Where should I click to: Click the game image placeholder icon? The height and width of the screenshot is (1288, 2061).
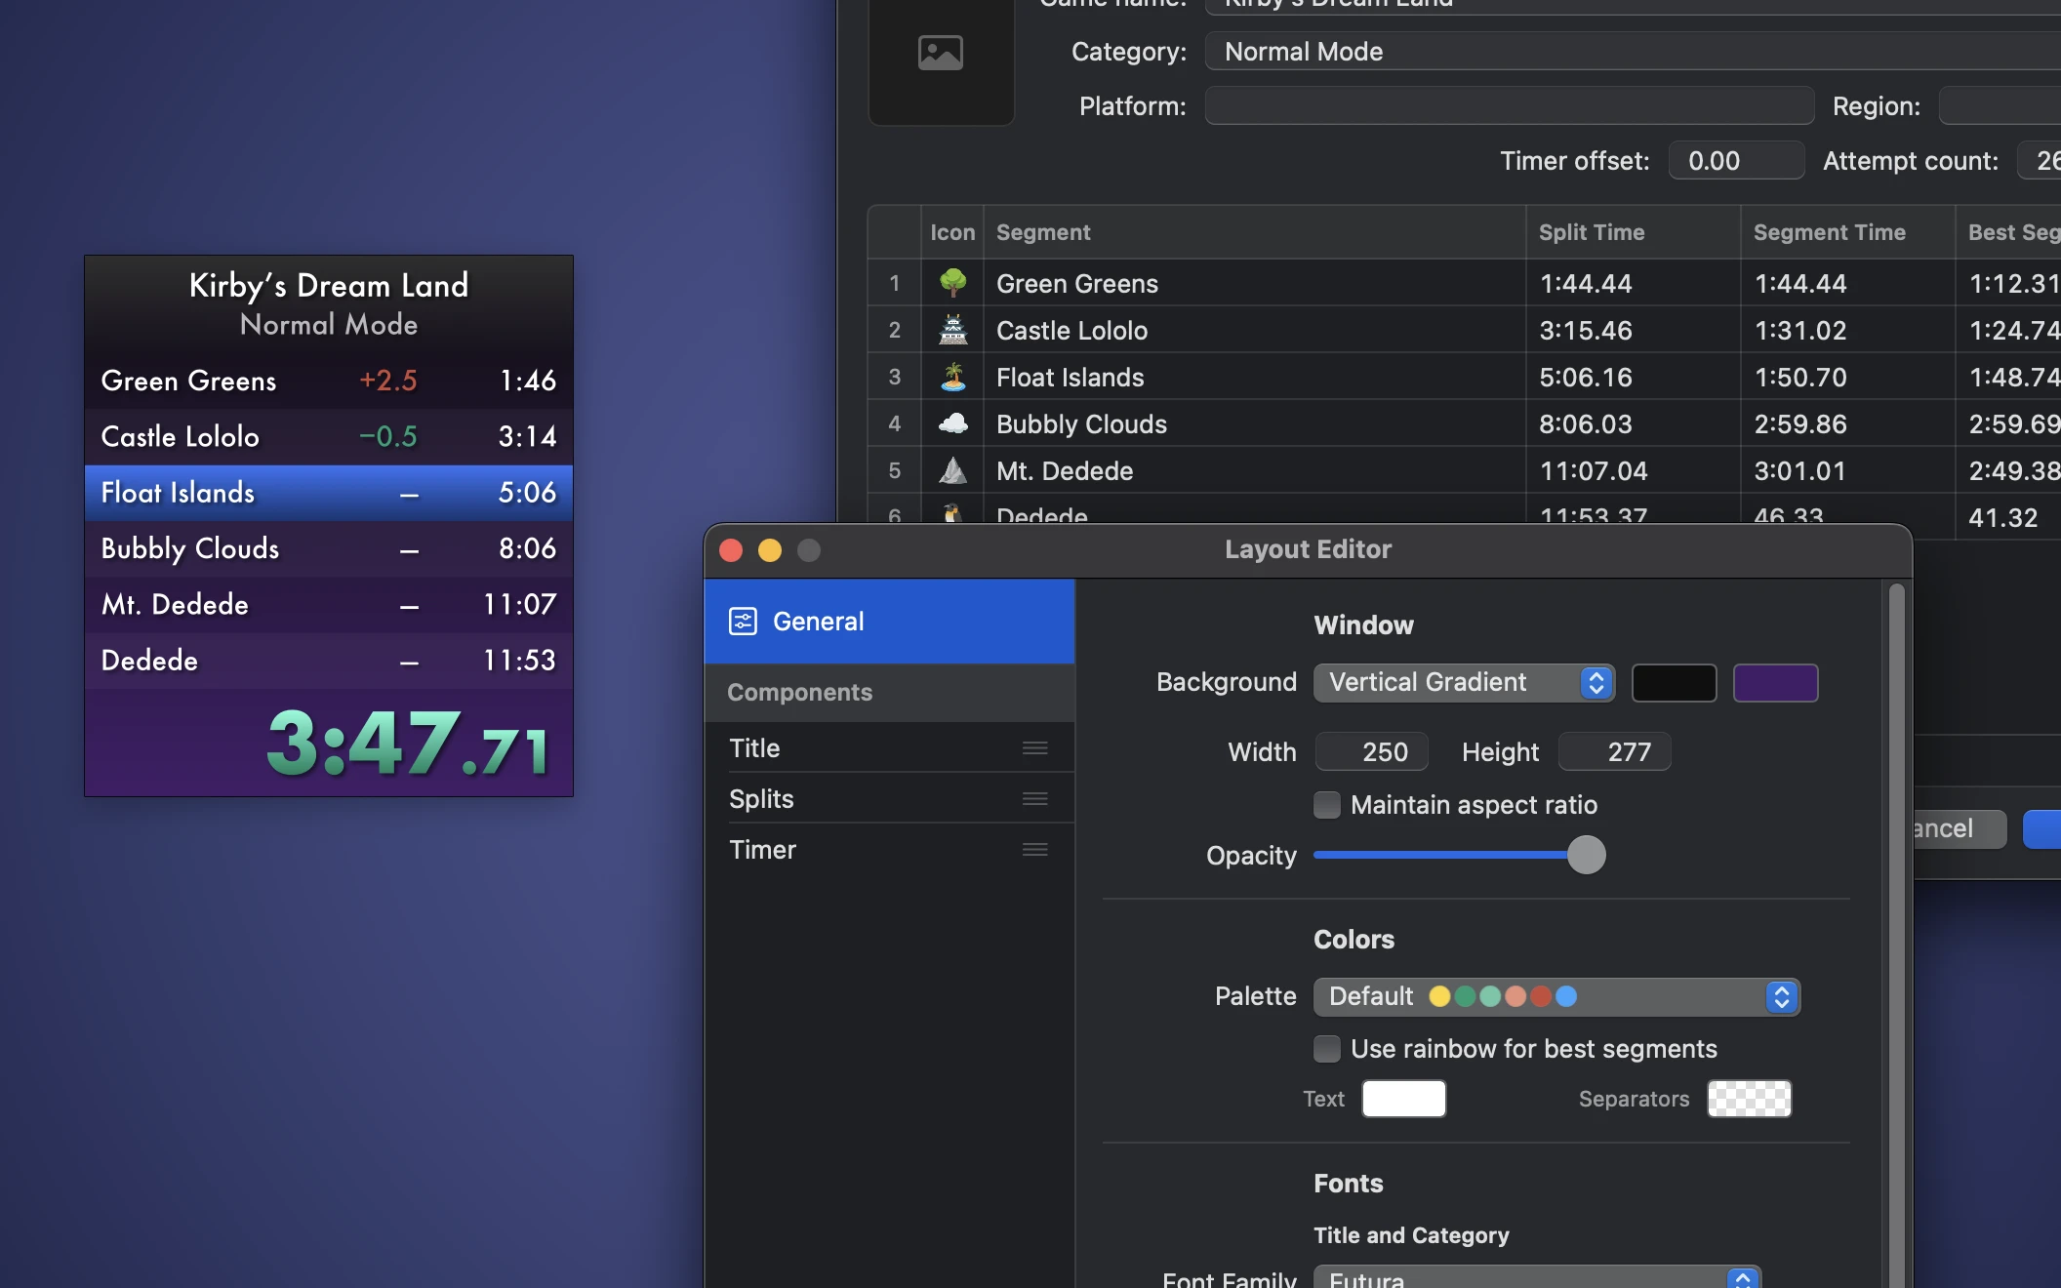(941, 53)
